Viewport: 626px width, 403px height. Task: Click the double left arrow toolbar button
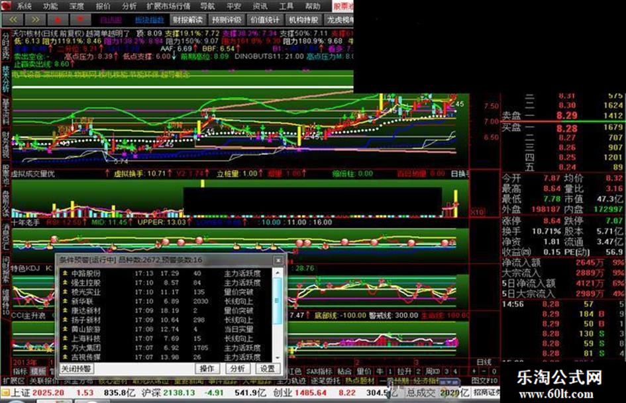[x=13, y=19]
